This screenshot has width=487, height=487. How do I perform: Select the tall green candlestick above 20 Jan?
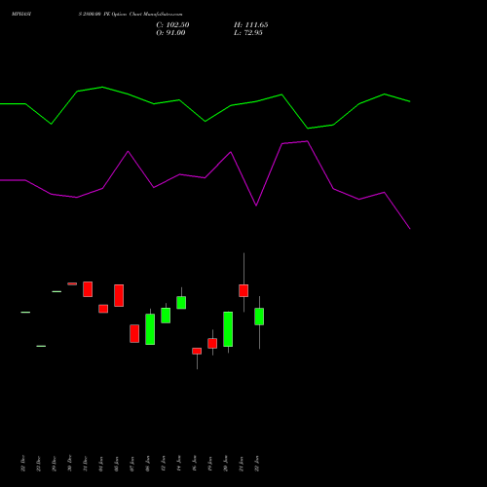click(x=228, y=329)
